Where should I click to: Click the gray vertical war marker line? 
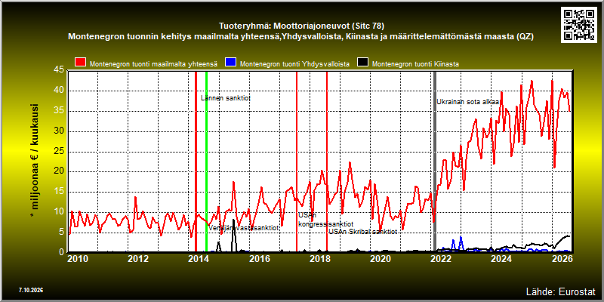click(435, 162)
